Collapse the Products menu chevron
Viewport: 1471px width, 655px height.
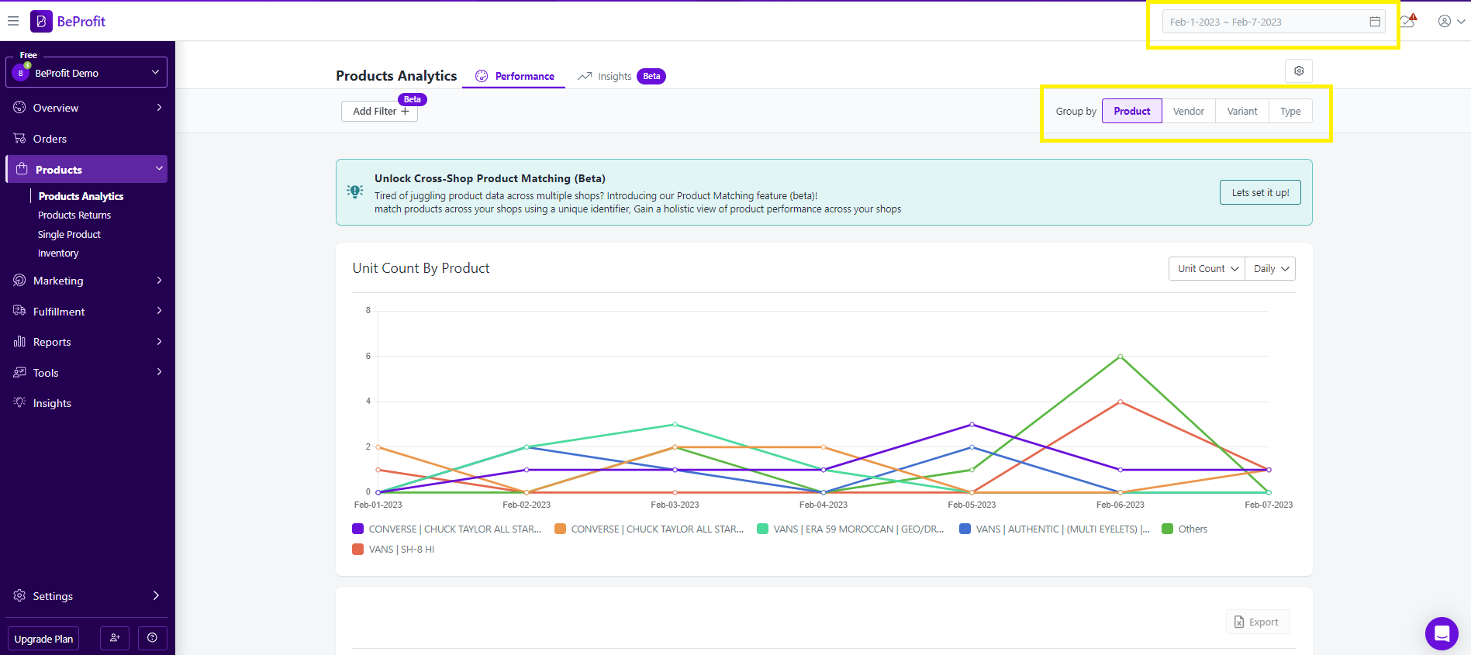(x=159, y=168)
